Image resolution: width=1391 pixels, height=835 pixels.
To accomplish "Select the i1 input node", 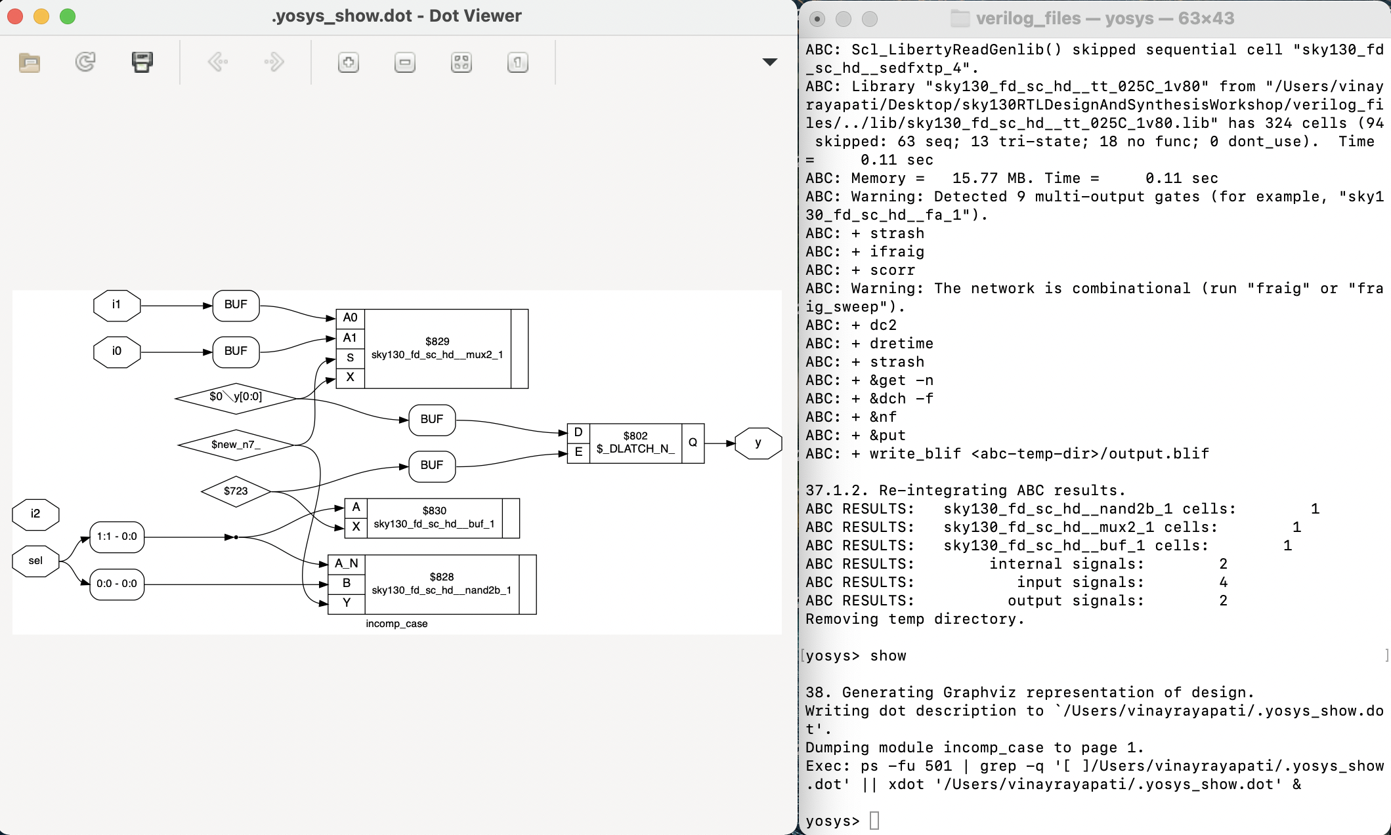I will click(x=116, y=304).
